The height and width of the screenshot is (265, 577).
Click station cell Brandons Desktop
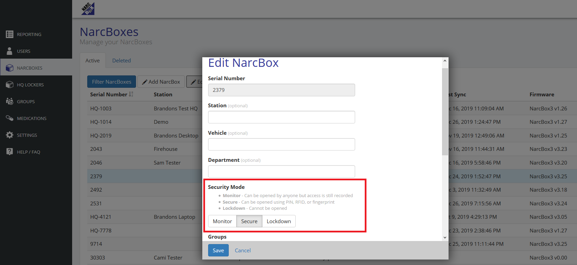[176, 135]
